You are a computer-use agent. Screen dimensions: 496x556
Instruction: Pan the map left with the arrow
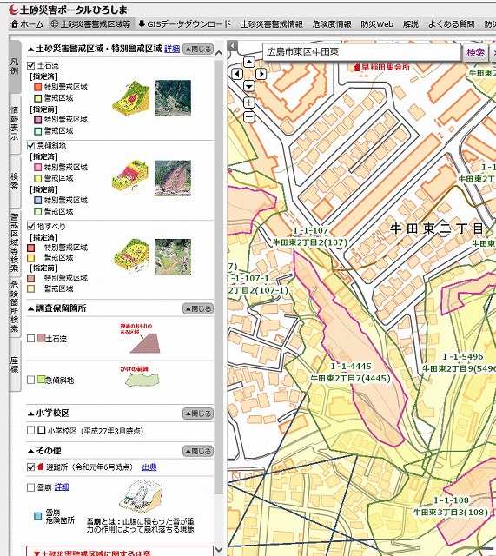(x=237, y=74)
